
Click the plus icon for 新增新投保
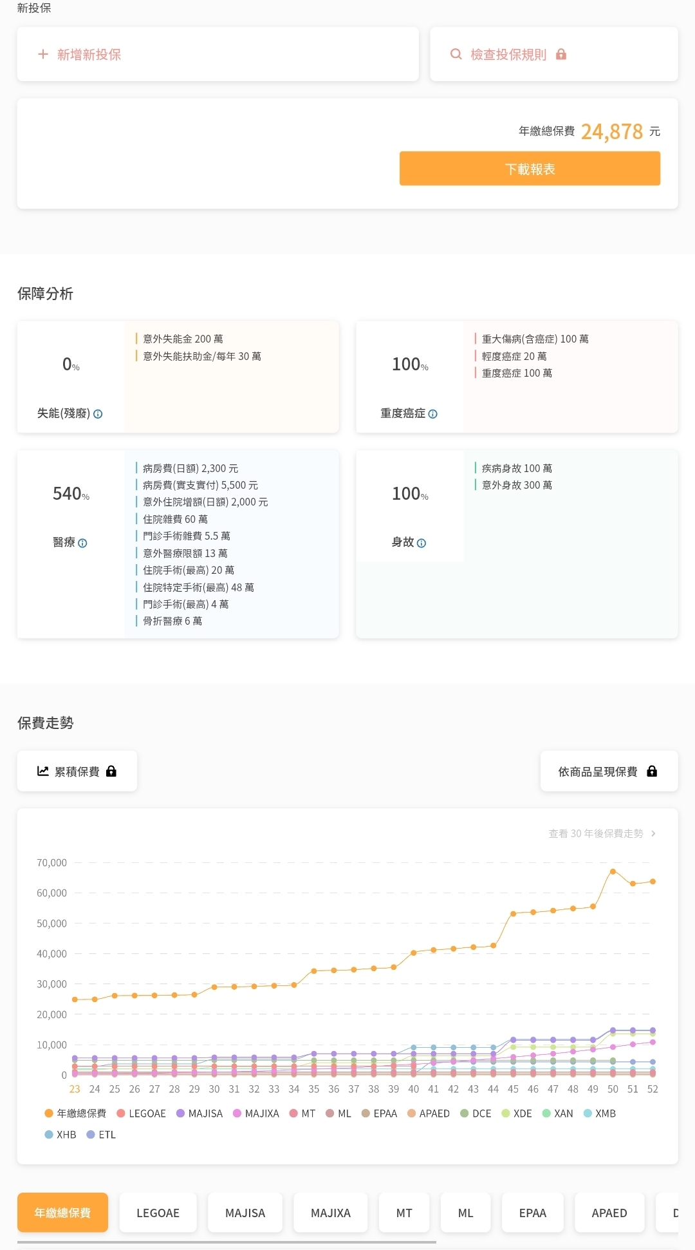point(43,55)
